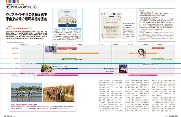Select the 10月 month header
Viewport: 181px width, 117px height.
130,44
